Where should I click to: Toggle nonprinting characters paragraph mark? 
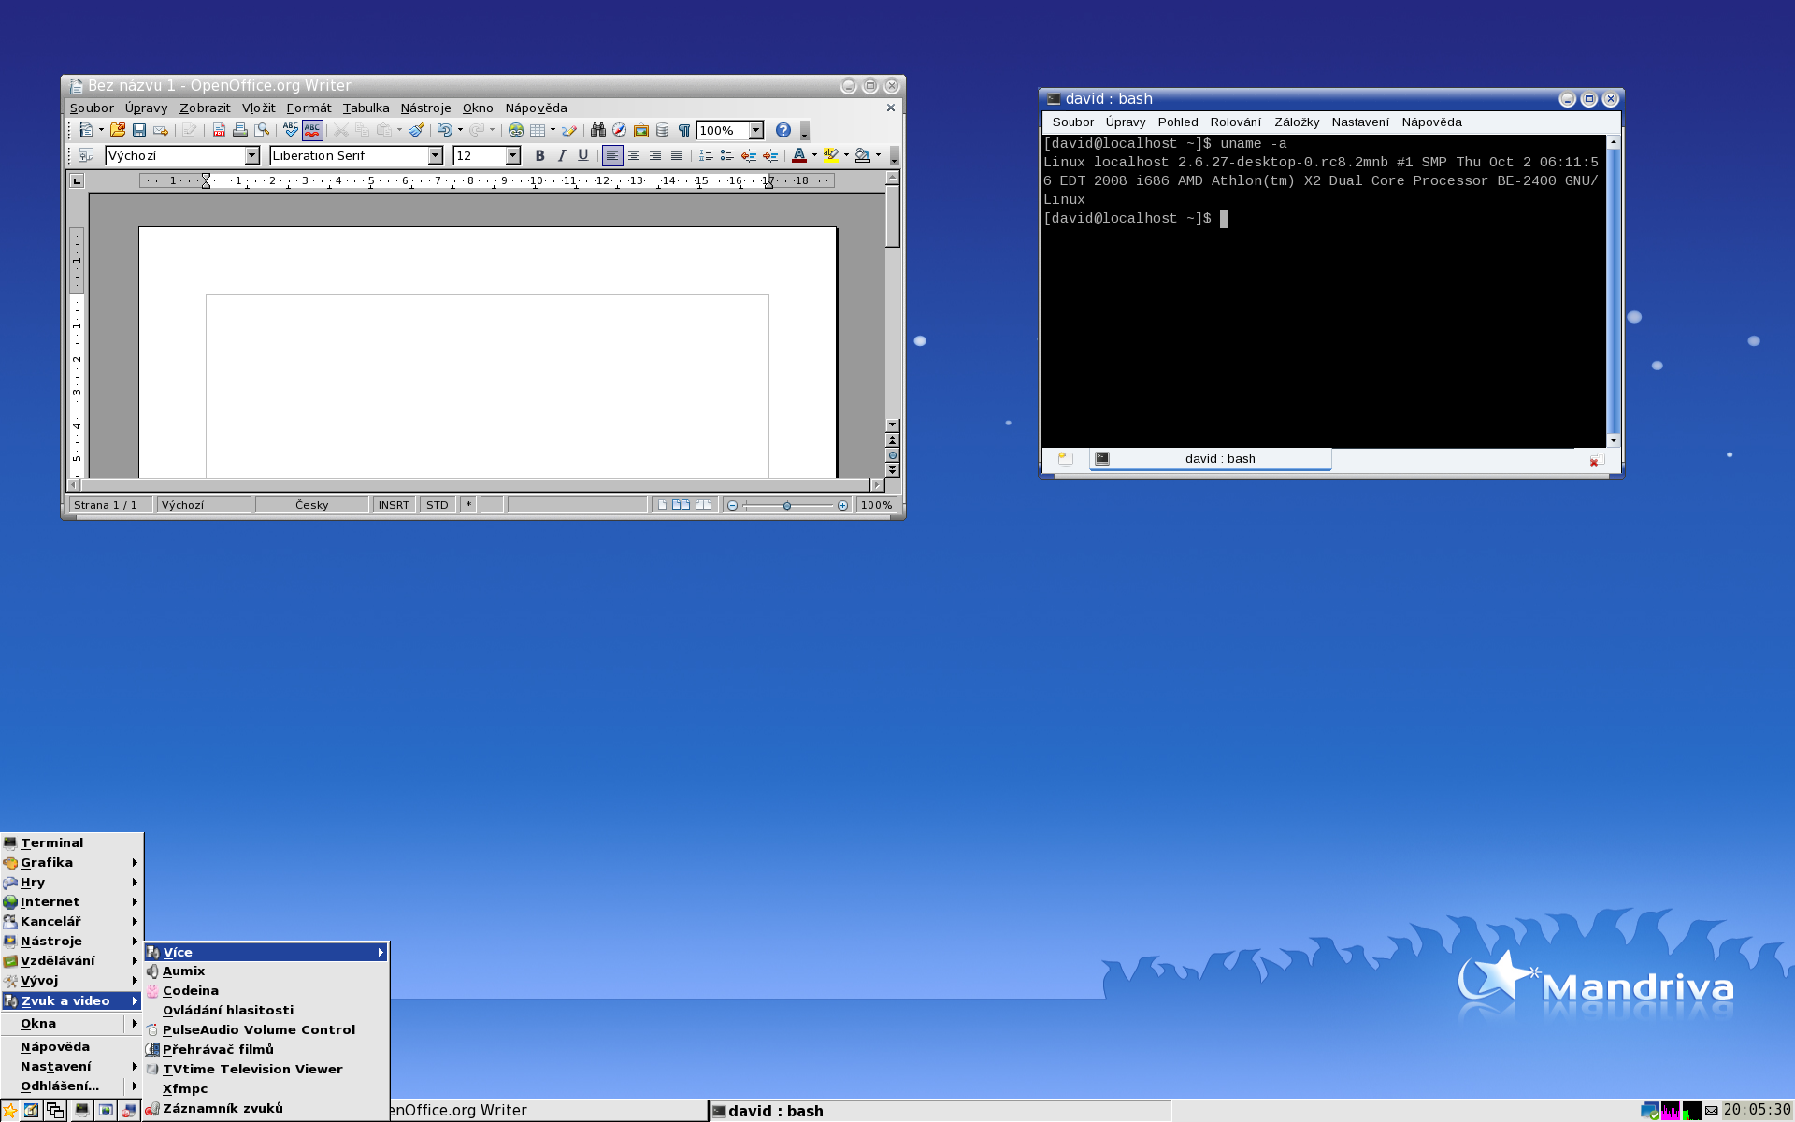684,130
